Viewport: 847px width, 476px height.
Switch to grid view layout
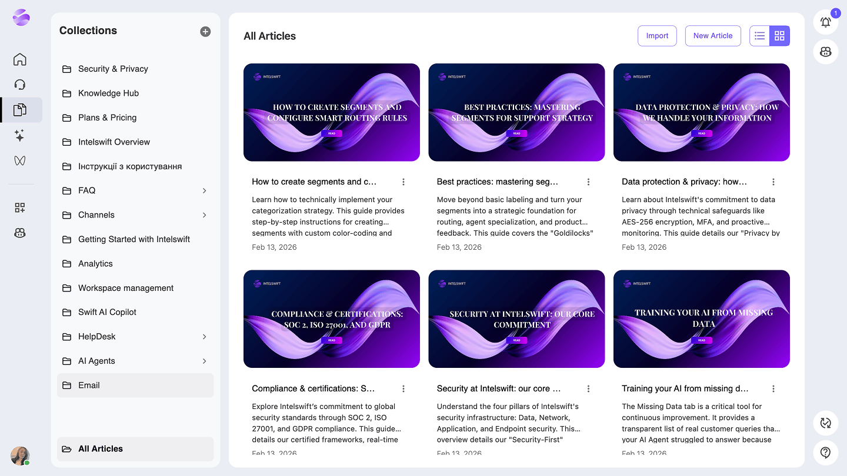779,36
